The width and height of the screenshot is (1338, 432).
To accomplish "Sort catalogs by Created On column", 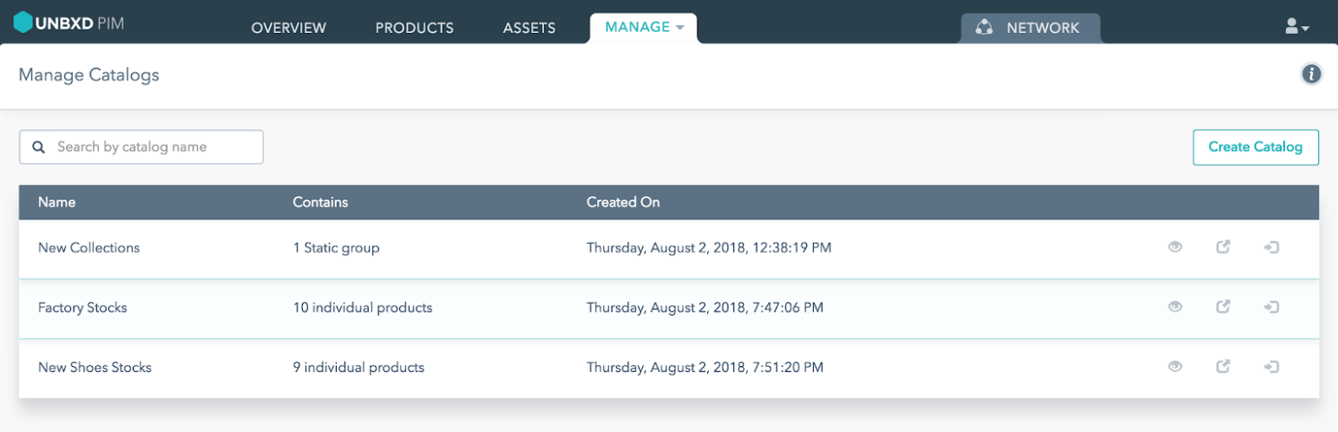I will point(623,202).
